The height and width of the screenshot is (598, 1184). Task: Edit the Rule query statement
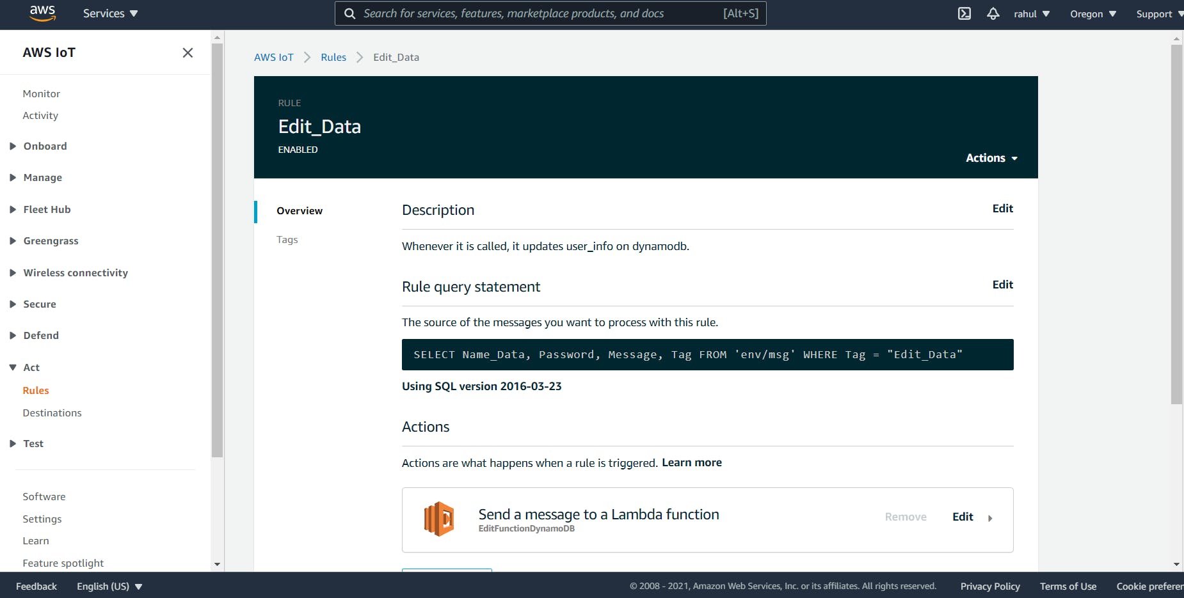click(x=1003, y=285)
